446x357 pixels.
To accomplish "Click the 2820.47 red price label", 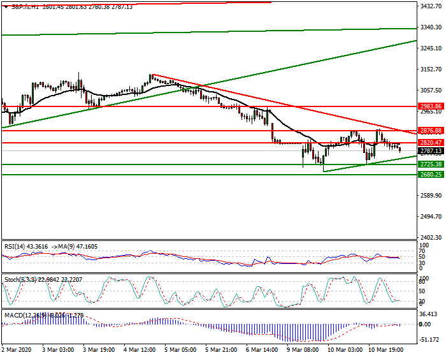I will pyautogui.click(x=431, y=143).
